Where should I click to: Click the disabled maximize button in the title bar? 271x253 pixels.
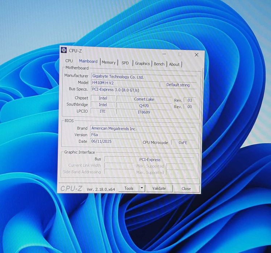click(x=180, y=54)
